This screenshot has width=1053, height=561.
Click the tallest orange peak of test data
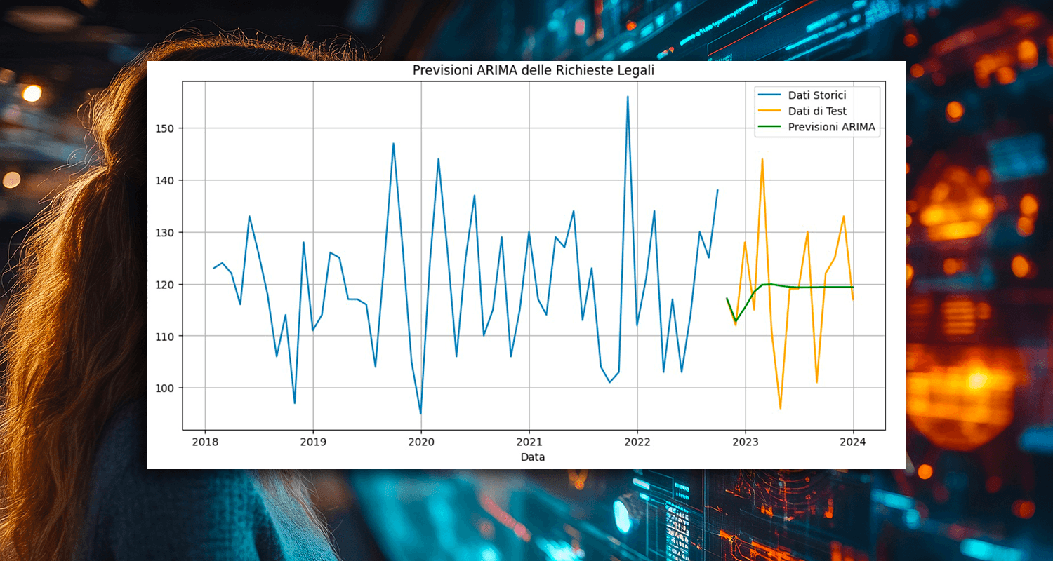[x=762, y=159]
